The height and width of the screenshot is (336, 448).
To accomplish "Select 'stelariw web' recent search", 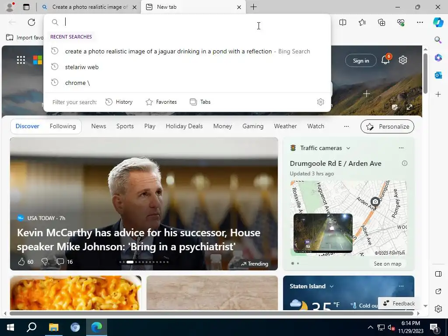I will [x=187, y=67].
